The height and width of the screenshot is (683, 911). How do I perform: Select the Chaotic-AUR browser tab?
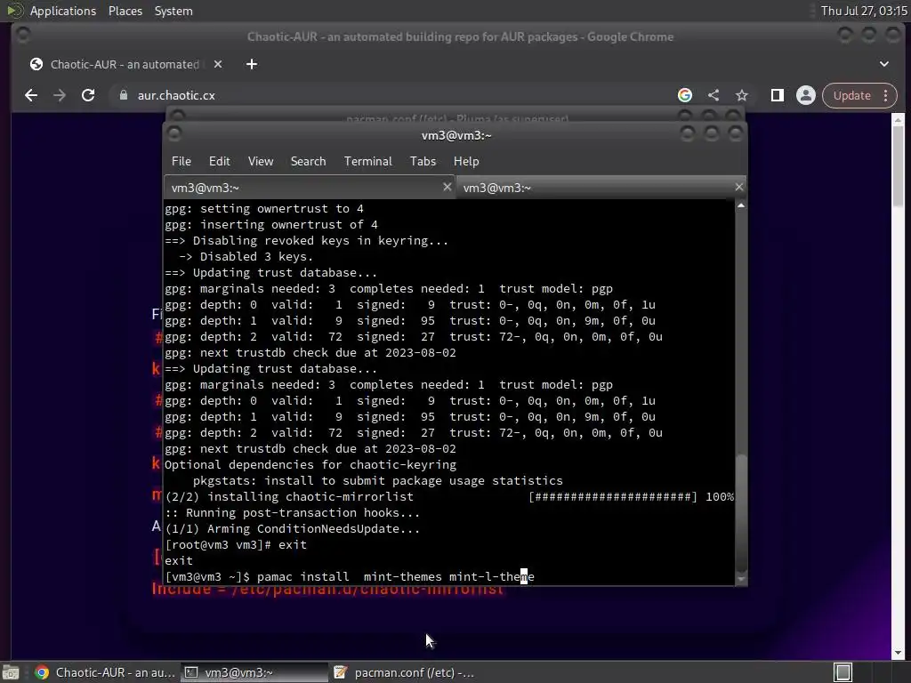click(x=125, y=64)
